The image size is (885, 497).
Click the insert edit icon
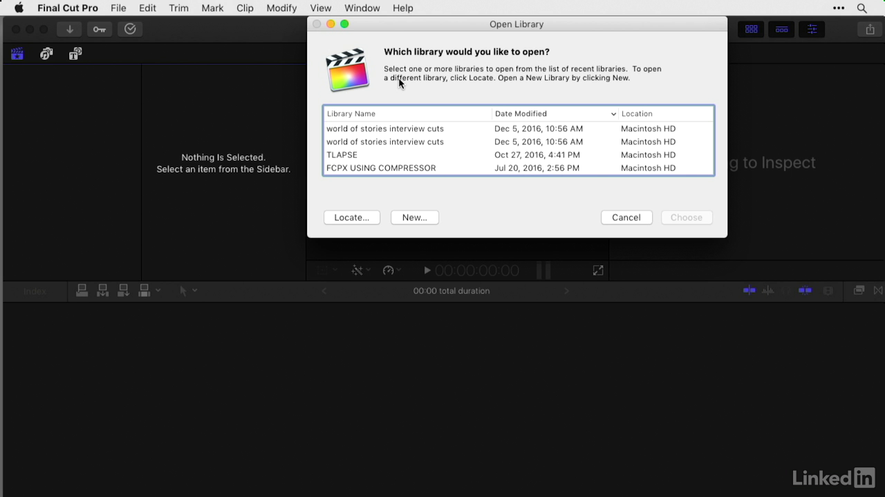pos(102,291)
